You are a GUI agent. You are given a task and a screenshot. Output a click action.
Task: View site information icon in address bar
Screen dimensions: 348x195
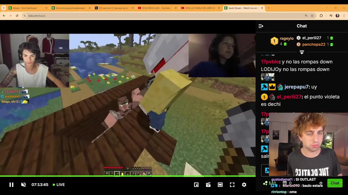(25, 16)
